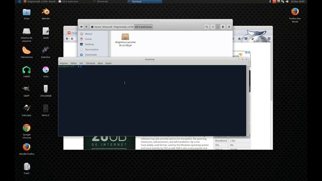
Task: Switch to OS X and Linux panel task
Action: click(x=75, y=2)
